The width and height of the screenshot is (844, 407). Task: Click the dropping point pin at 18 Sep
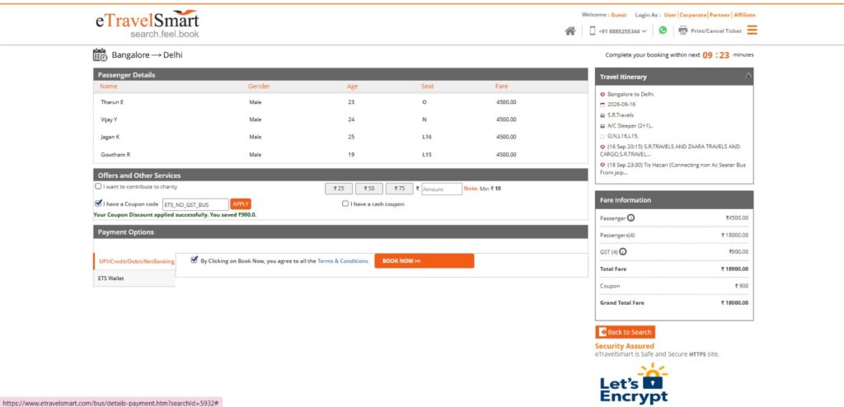tap(603, 165)
